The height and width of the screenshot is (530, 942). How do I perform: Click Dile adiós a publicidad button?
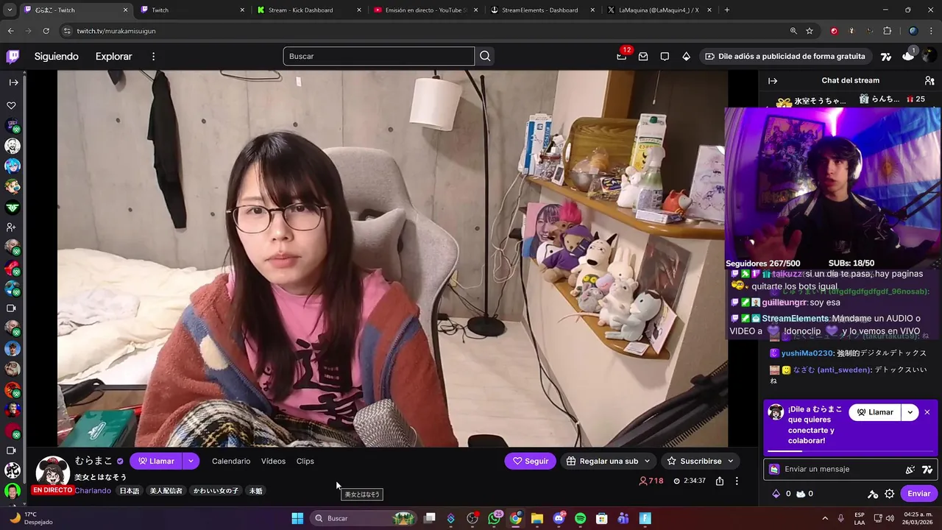click(x=785, y=56)
